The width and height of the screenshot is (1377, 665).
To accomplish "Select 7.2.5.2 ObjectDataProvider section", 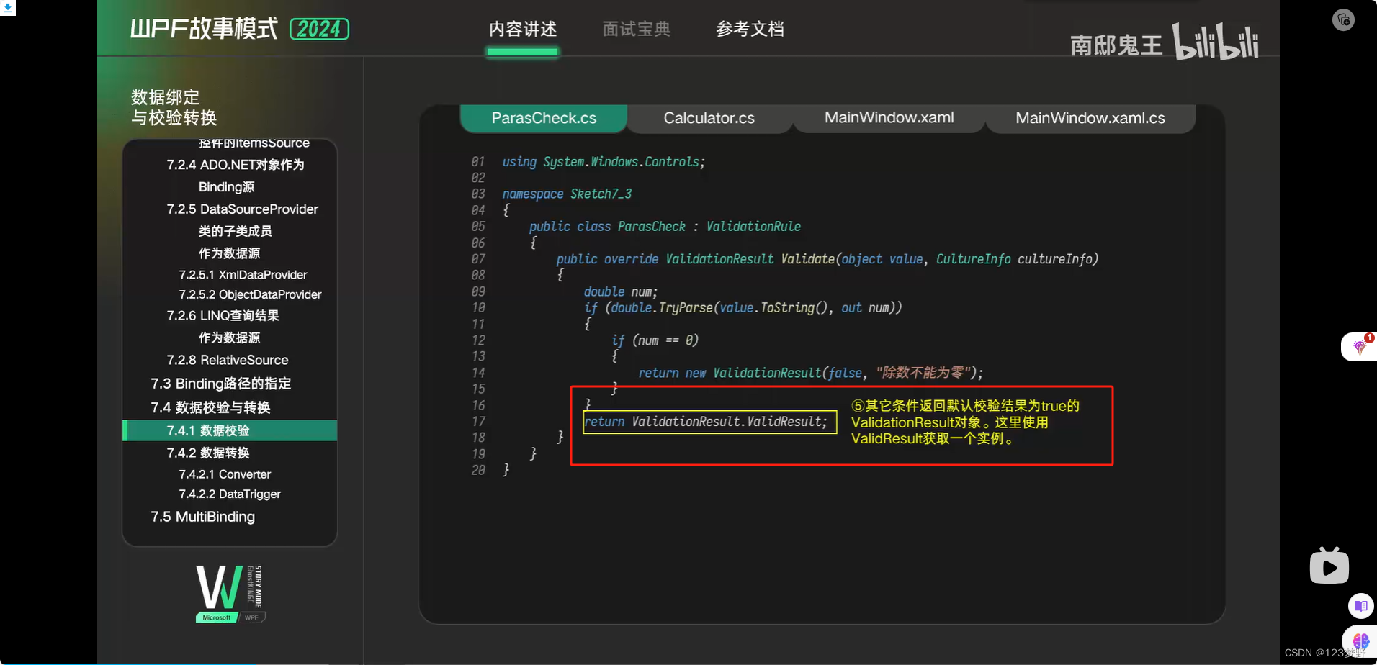I will 250,294.
